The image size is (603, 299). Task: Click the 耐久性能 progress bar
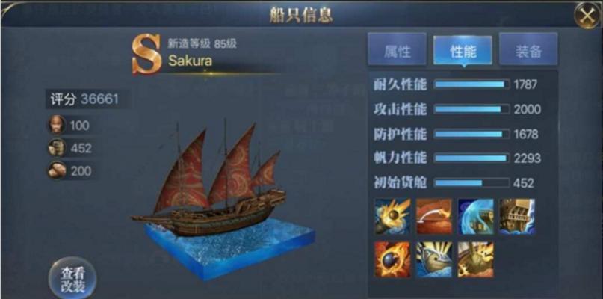471,84
